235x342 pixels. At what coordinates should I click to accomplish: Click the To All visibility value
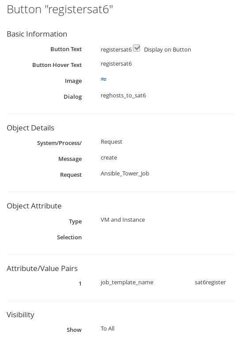[107, 328]
